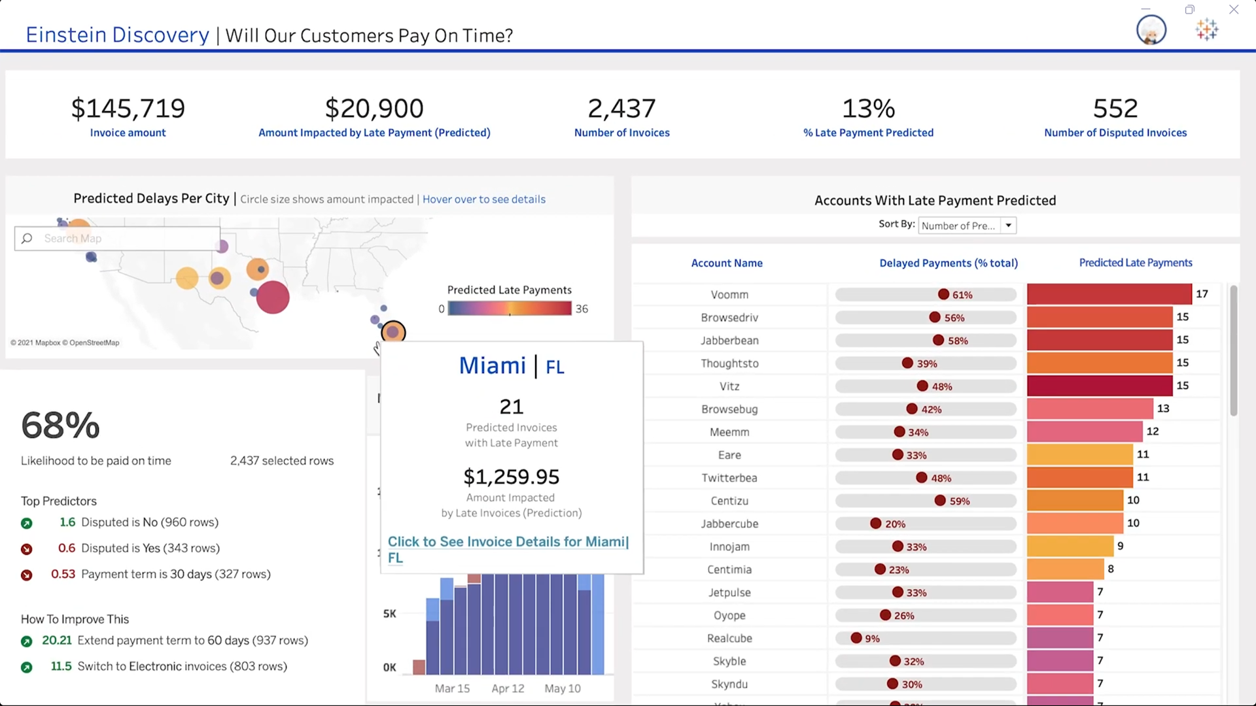Click the Hover over to see details link
The image size is (1256, 706).
pos(483,199)
